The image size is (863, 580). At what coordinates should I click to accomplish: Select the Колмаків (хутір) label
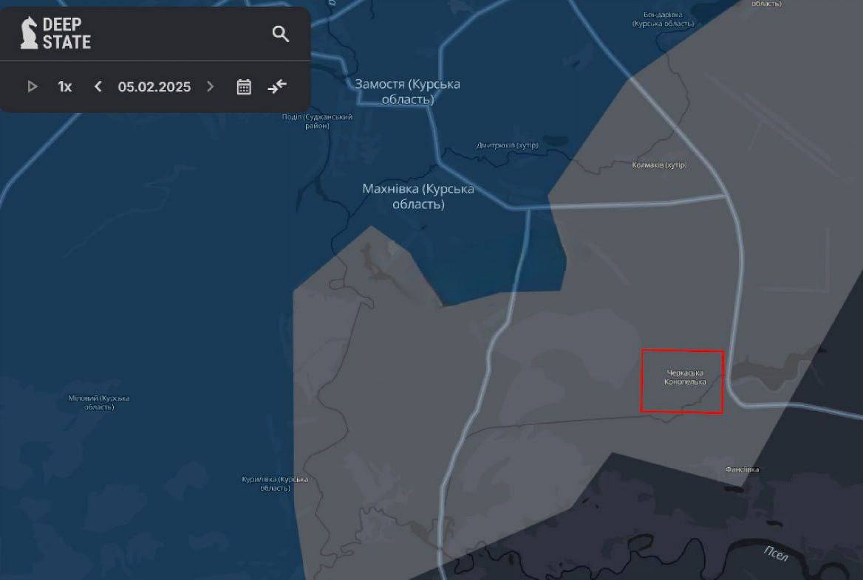(660, 165)
